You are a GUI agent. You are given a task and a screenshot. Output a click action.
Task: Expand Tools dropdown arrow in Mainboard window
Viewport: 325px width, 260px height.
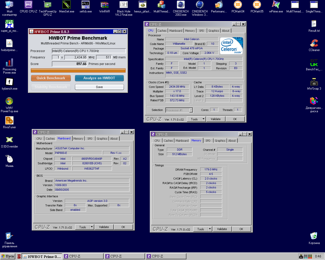point(92,227)
